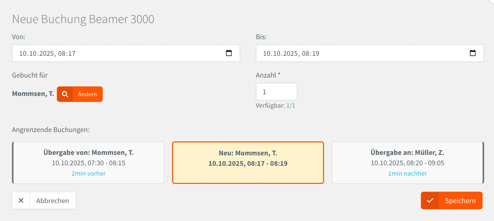This screenshot has width=494, height=221.
Task: Click the green "1/1" availability value
Action: pyautogui.click(x=291, y=106)
